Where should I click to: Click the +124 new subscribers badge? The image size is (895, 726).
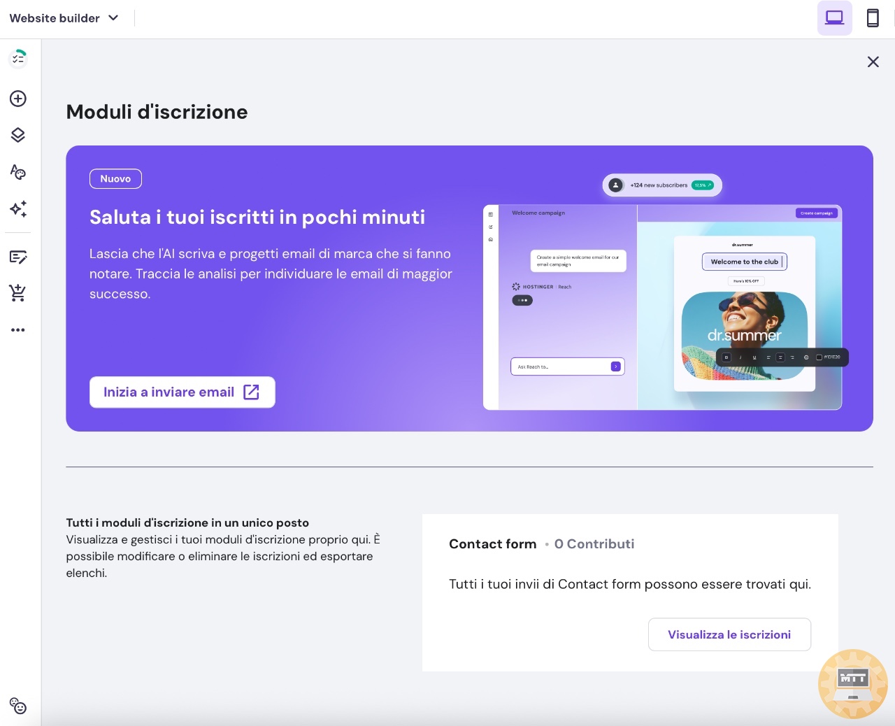(662, 185)
